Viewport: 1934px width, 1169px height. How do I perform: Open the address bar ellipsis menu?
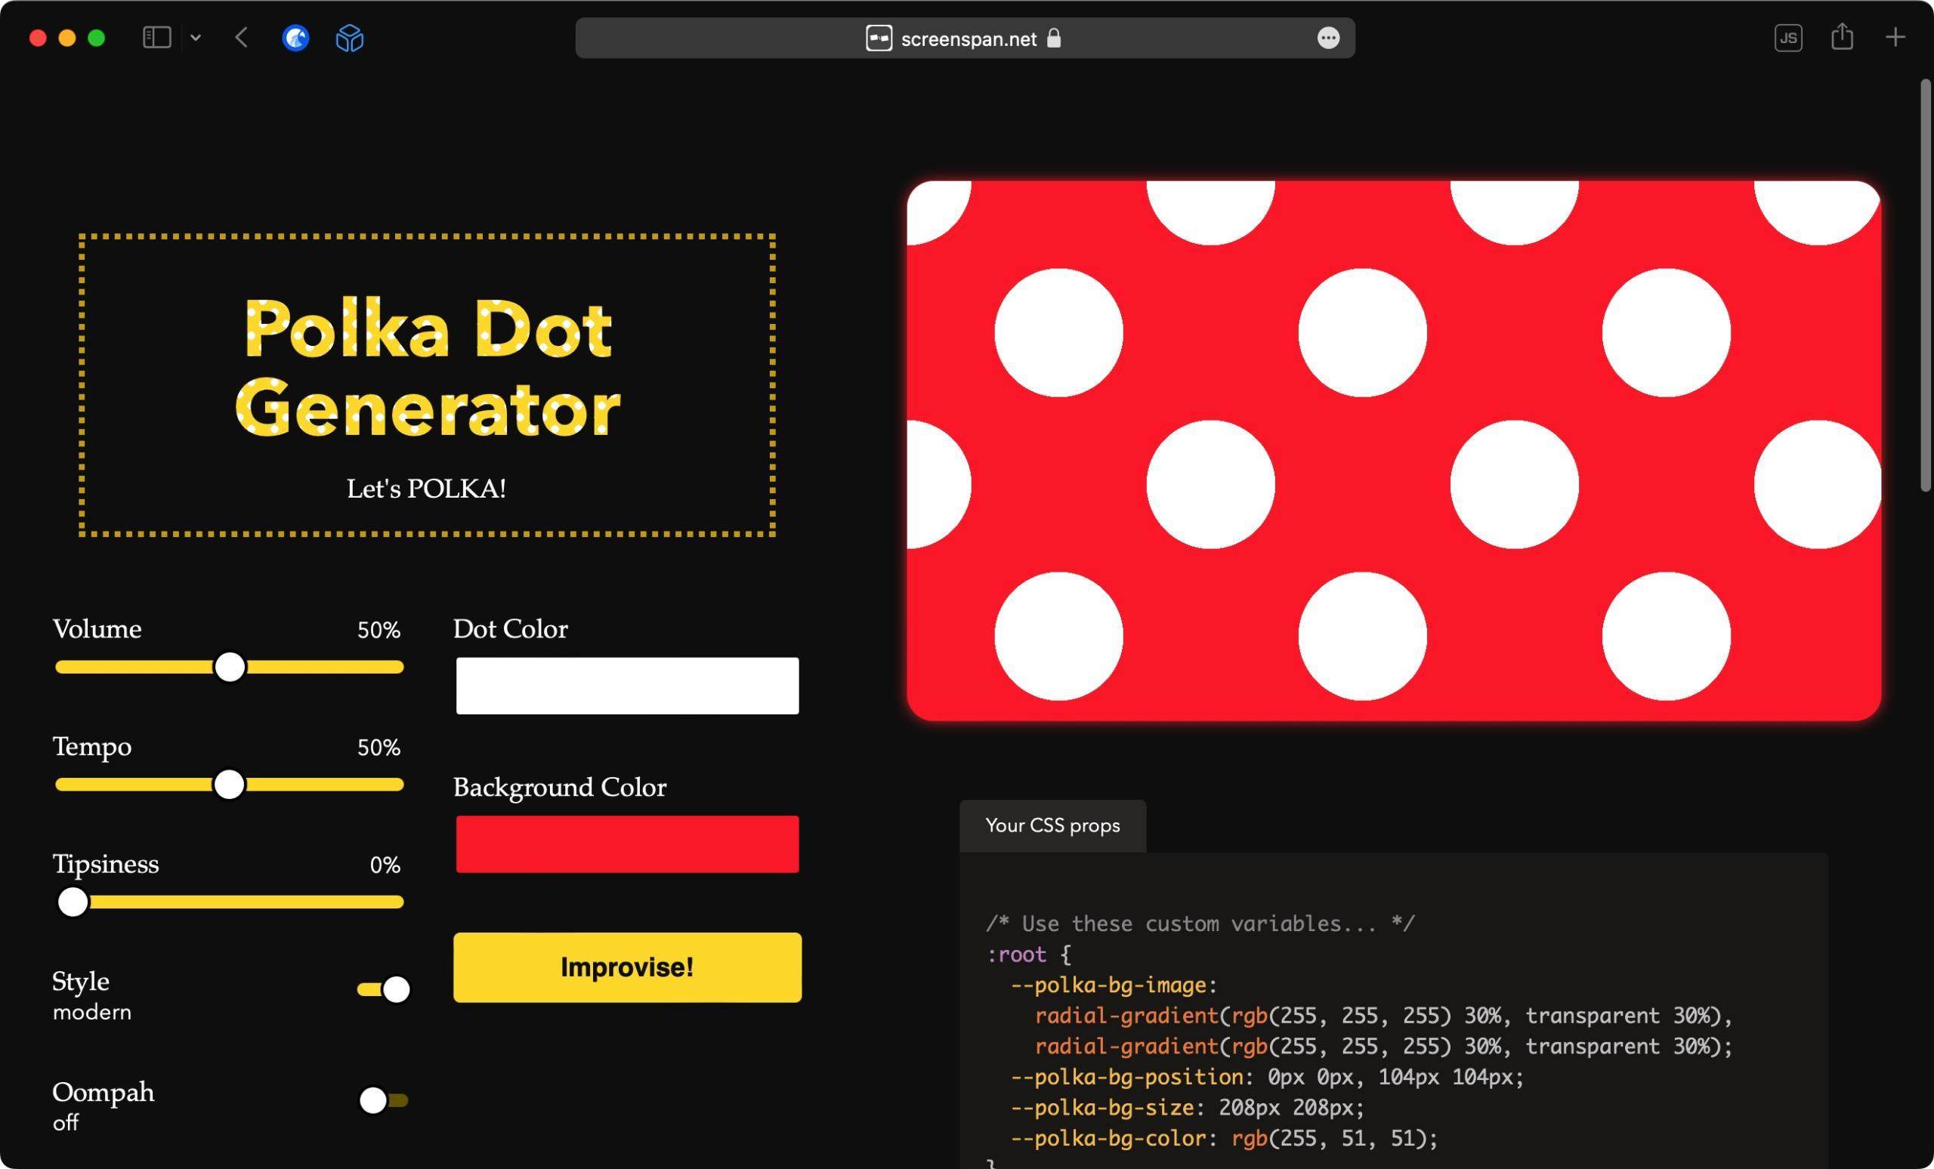[x=1328, y=39]
